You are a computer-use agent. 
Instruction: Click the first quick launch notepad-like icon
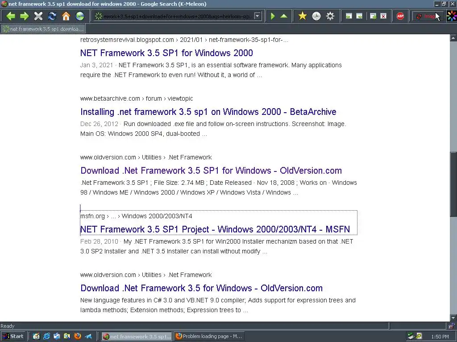coord(36,337)
